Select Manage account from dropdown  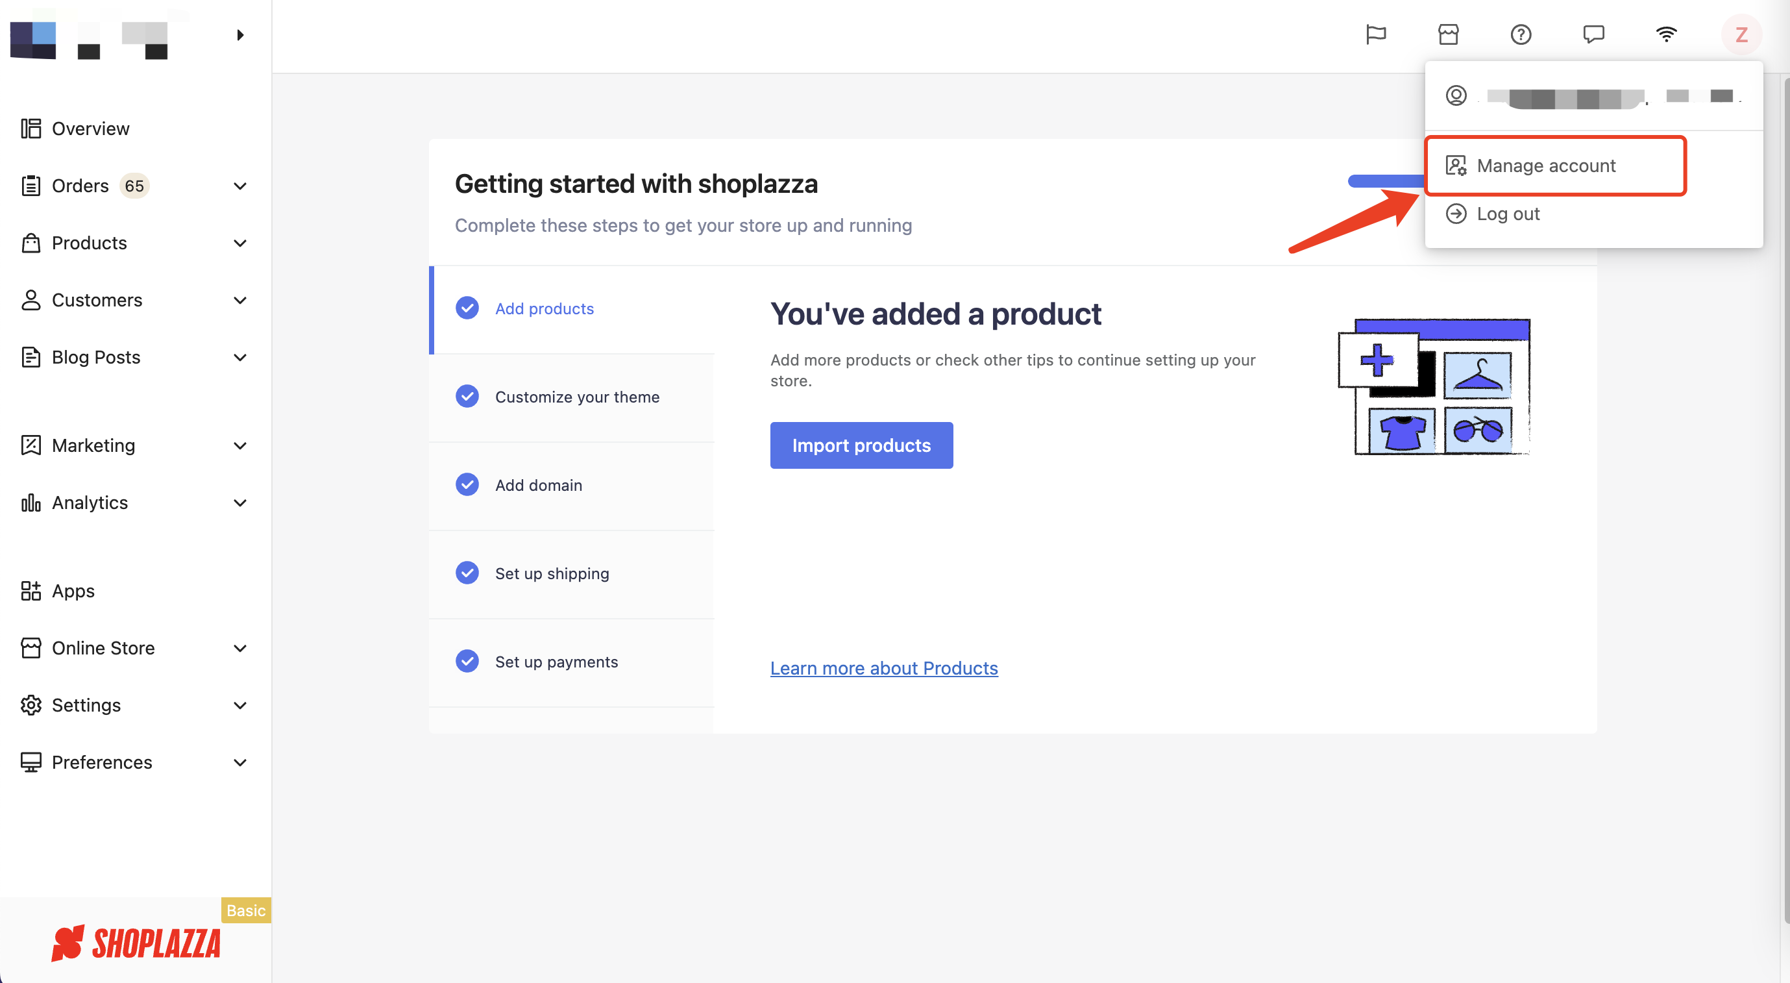pyautogui.click(x=1555, y=166)
